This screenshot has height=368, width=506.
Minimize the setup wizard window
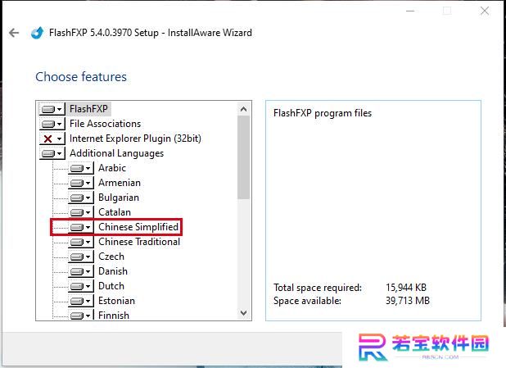point(410,11)
